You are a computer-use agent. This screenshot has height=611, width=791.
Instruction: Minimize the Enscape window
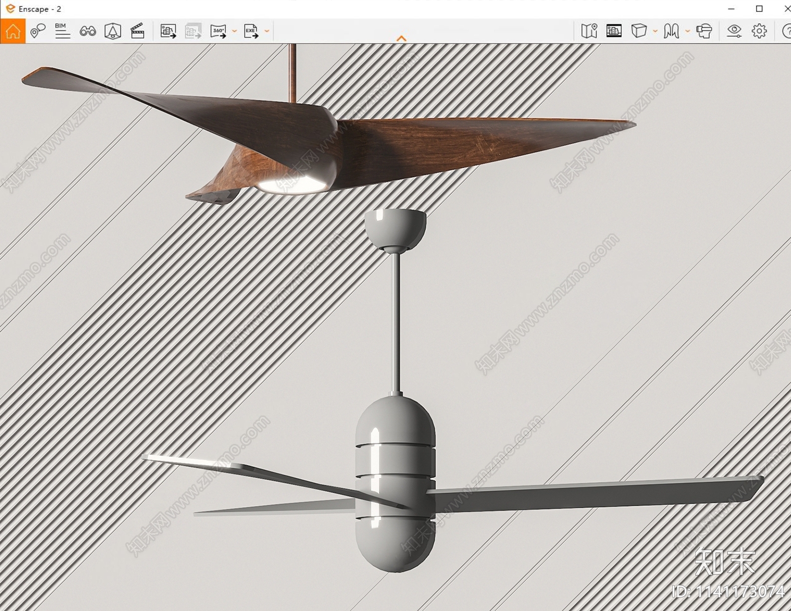coord(731,8)
